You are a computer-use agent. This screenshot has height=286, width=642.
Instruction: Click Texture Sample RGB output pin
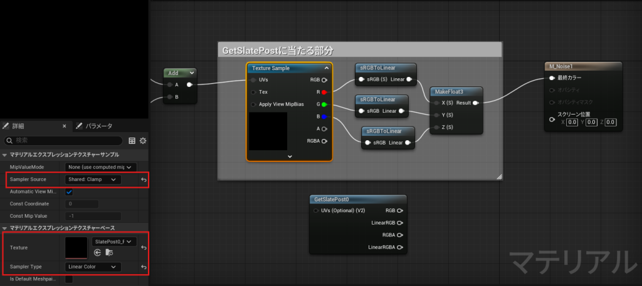click(324, 80)
